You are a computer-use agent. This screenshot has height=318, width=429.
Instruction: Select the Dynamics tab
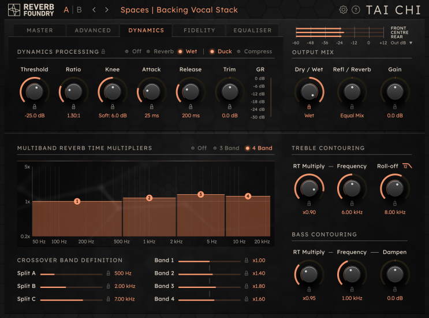point(146,30)
